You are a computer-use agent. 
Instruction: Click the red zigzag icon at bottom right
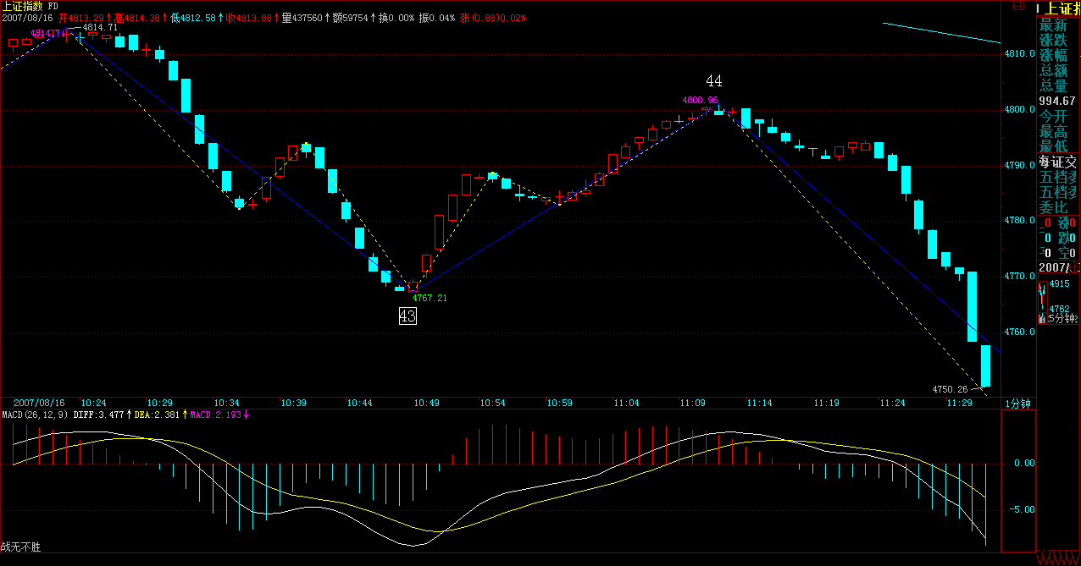pyautogui.click(x=1058, y=558)
